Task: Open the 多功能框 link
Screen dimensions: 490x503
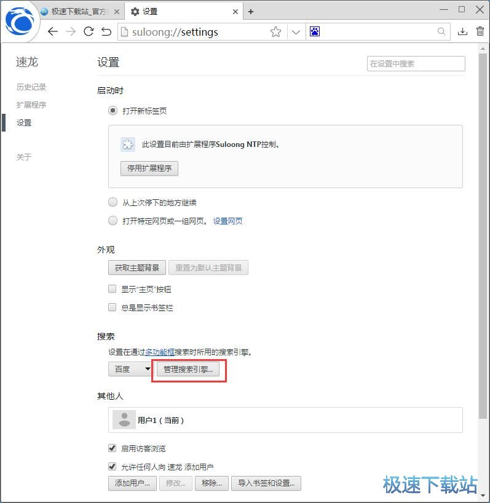Action: tap(160, 352)
